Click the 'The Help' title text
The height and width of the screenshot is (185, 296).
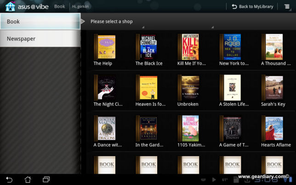point(102,64)
